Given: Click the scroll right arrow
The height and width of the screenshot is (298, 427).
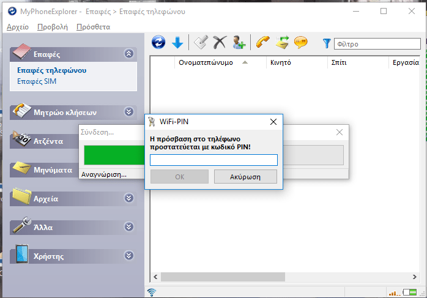Looking at the screenshot, I should [415, 277].
